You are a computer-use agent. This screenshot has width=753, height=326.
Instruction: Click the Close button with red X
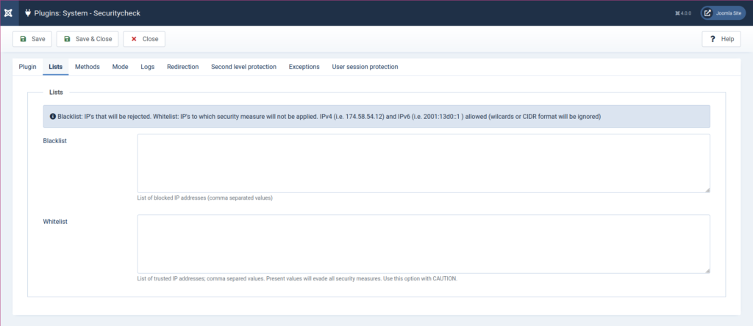[x=144, y=39]
